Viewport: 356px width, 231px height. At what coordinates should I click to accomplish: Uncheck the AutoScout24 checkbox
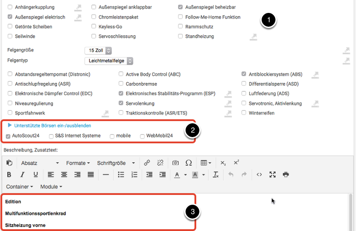[x=8, y=136]
